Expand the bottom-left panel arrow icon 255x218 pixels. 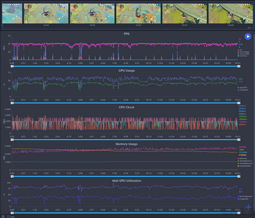point(3,216)
